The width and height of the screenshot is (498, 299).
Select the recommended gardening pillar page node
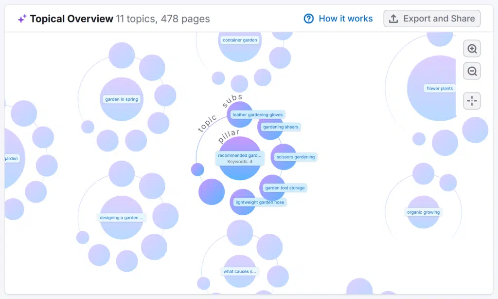[240, 157]
